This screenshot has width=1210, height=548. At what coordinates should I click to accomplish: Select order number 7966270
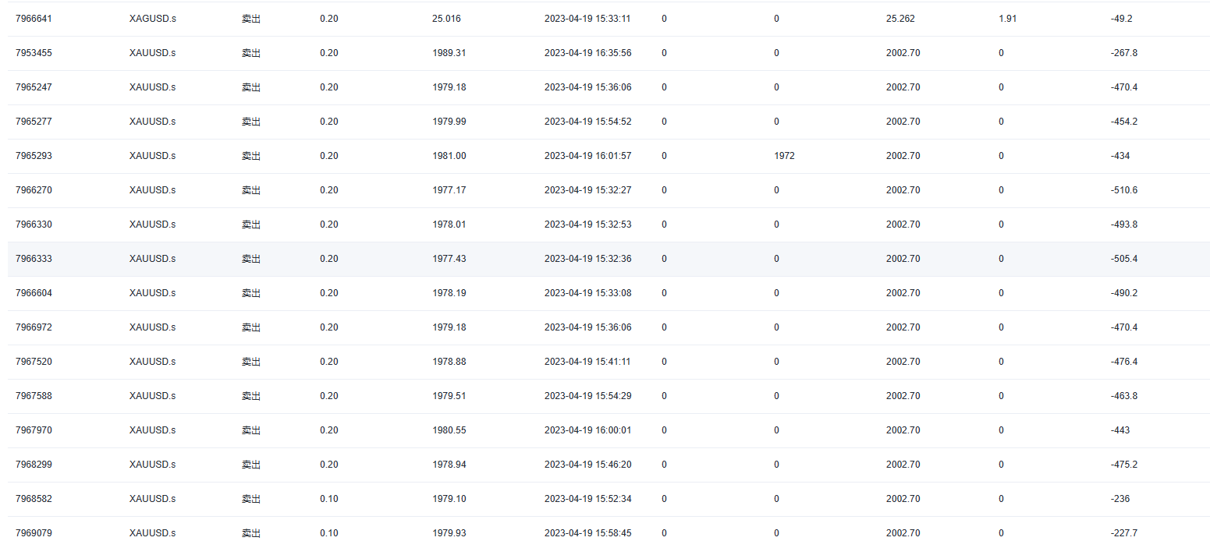pos(34,190)
